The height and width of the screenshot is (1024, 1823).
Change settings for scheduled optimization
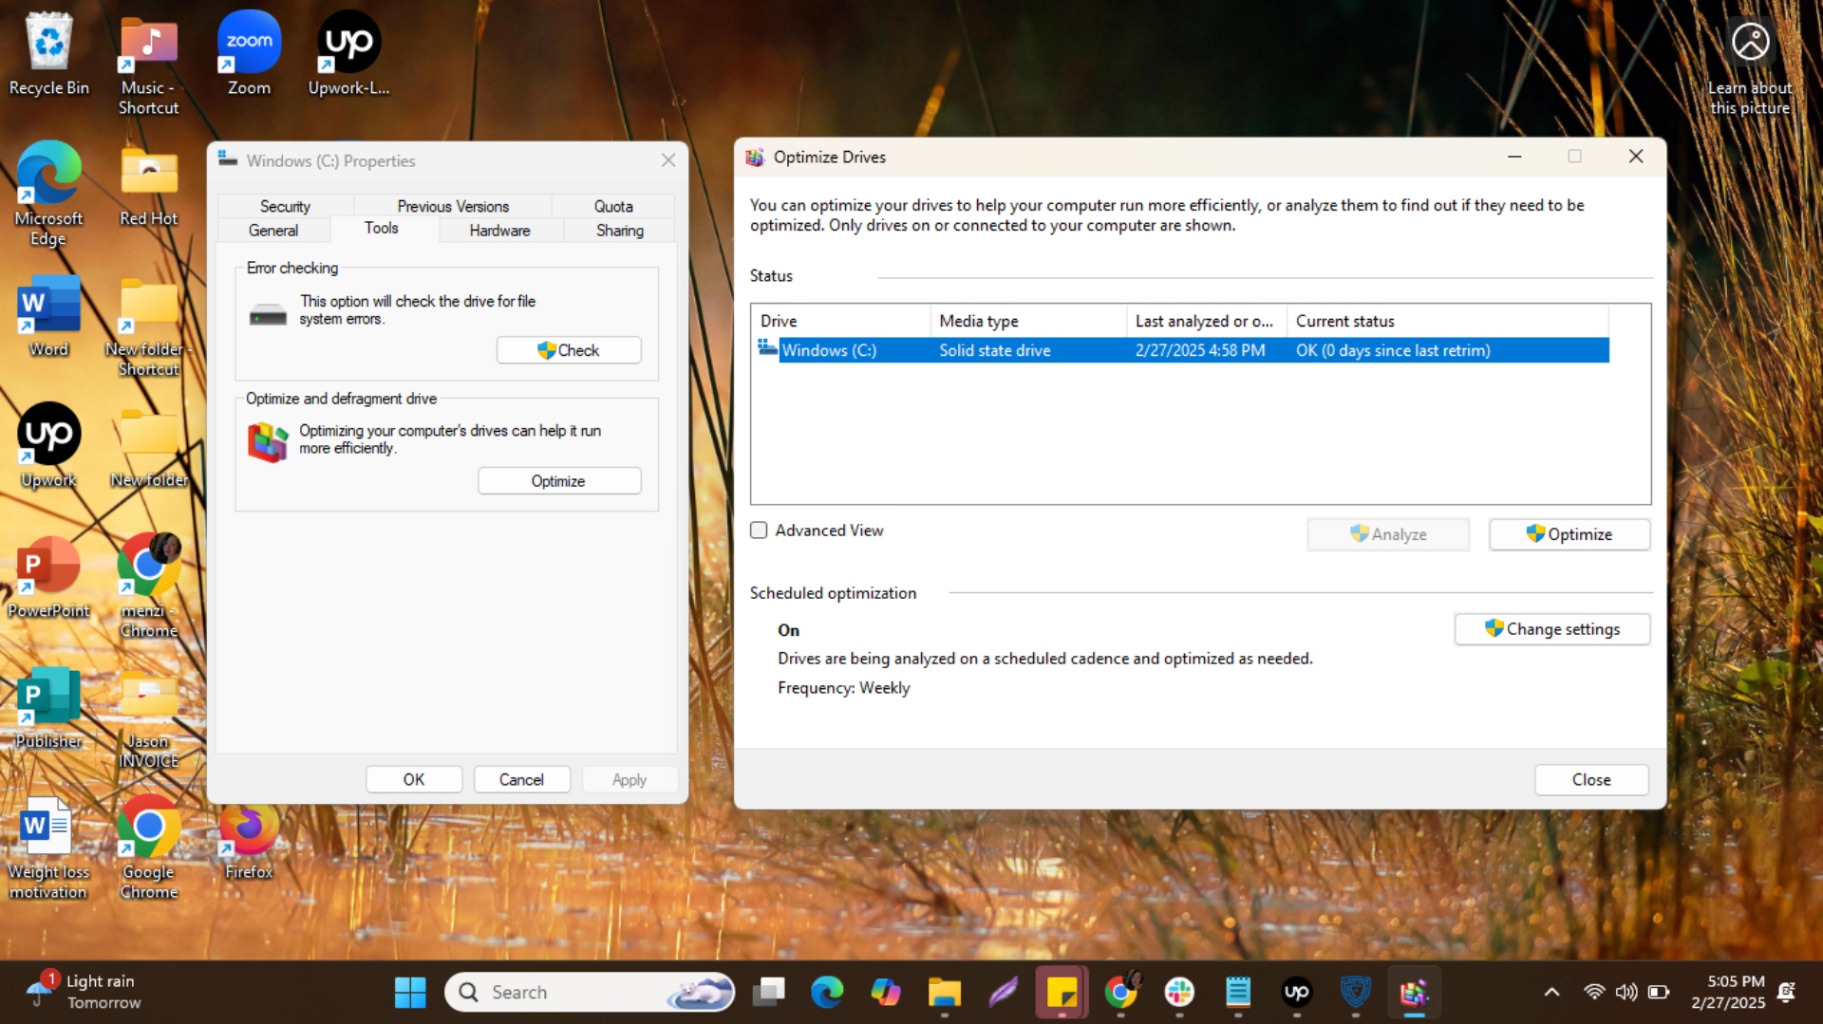pyautogui.click(x=1551, y=628)
